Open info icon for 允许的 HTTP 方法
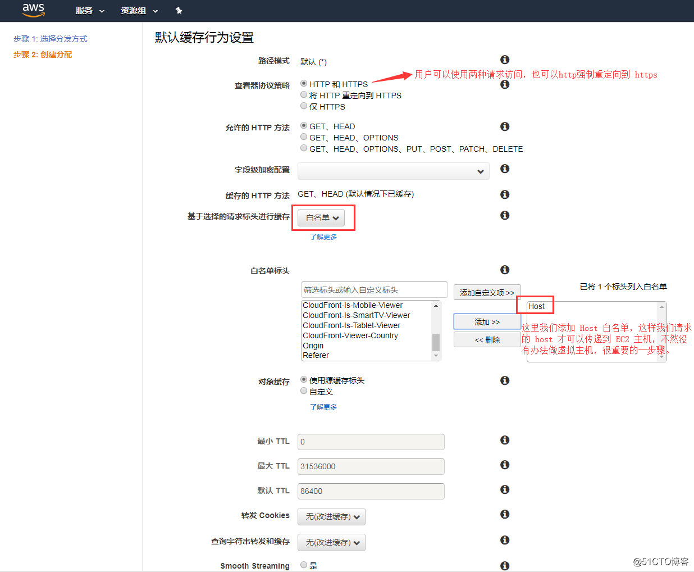Image resolution: width=694 pixels, height=572 pixels. click(x=505, y=126)
